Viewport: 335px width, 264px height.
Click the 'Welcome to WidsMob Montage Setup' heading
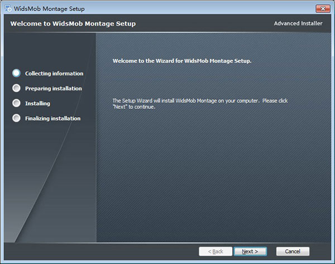coord(73,23)
